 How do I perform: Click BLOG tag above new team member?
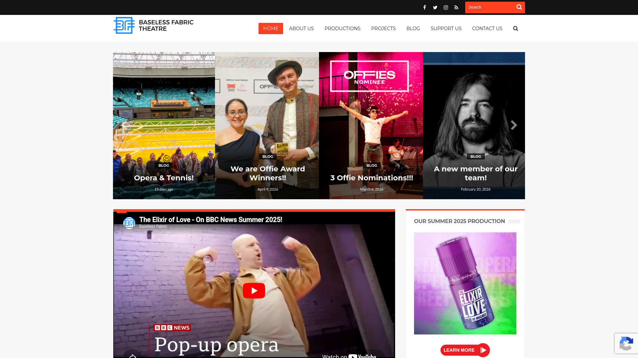476,156
